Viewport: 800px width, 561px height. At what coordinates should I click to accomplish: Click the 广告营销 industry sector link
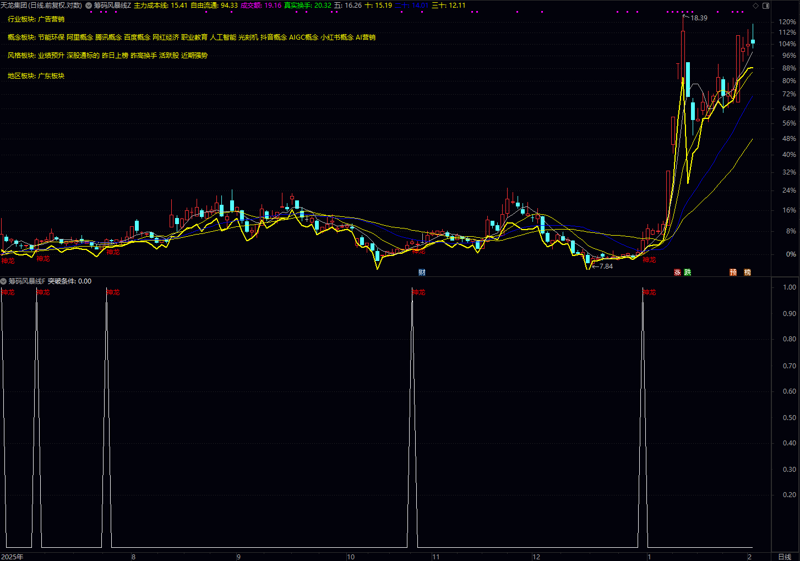point(51,19)
